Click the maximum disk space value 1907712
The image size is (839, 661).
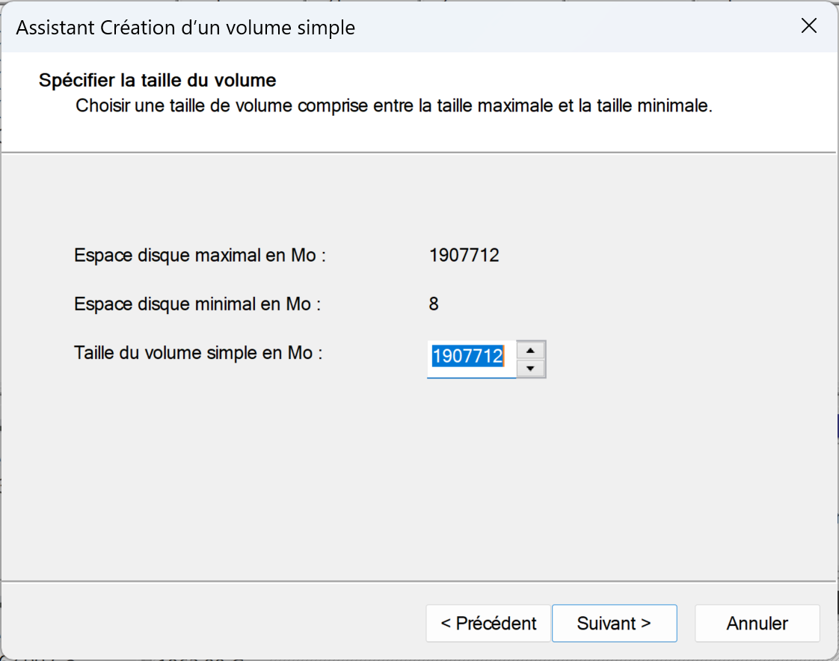coord(464,255)
